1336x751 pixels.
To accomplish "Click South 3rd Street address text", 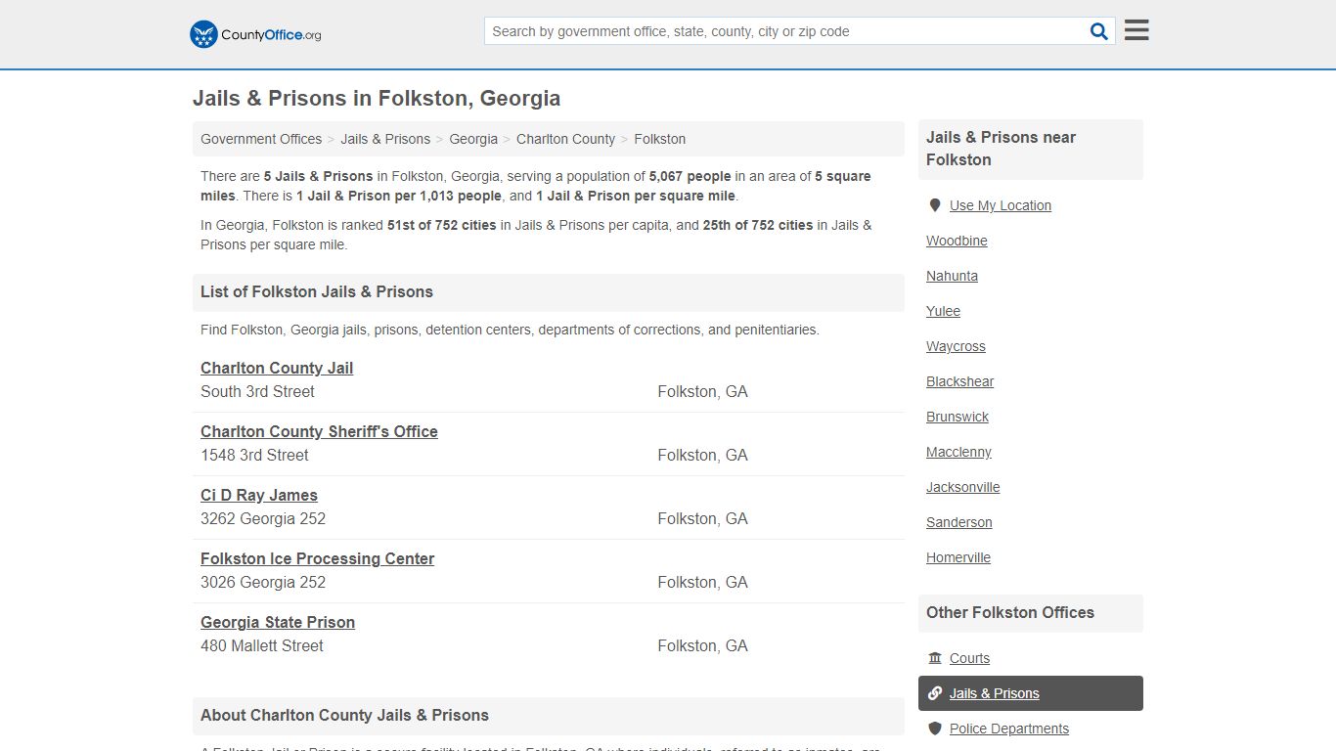I will click(x=257, y=391).
